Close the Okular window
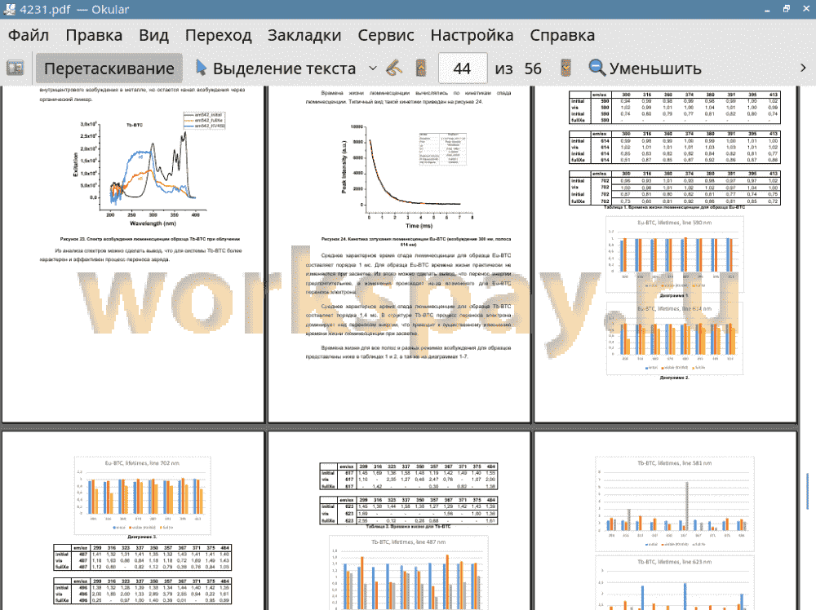The image size is (816, 610). 807,9
